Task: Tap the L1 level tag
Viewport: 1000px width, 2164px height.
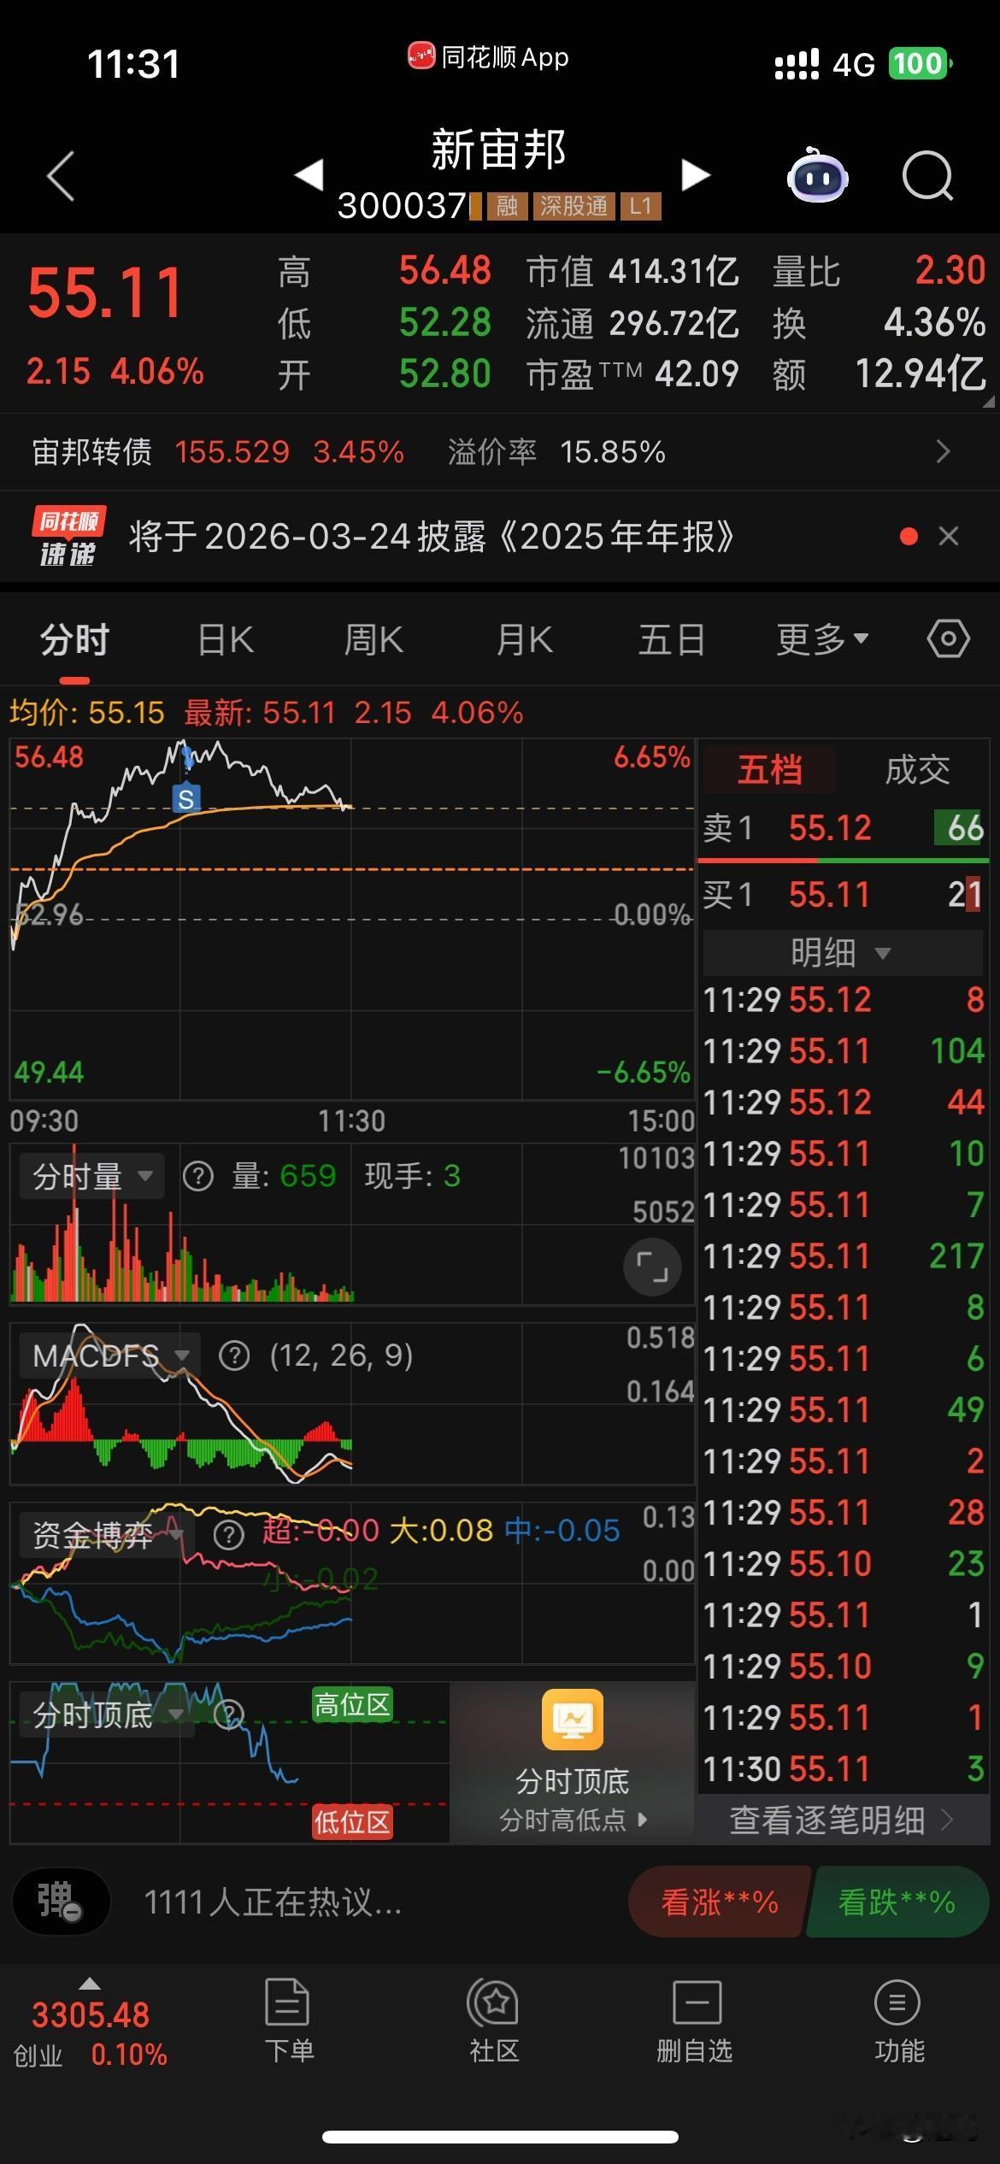Action: point(641,206)
